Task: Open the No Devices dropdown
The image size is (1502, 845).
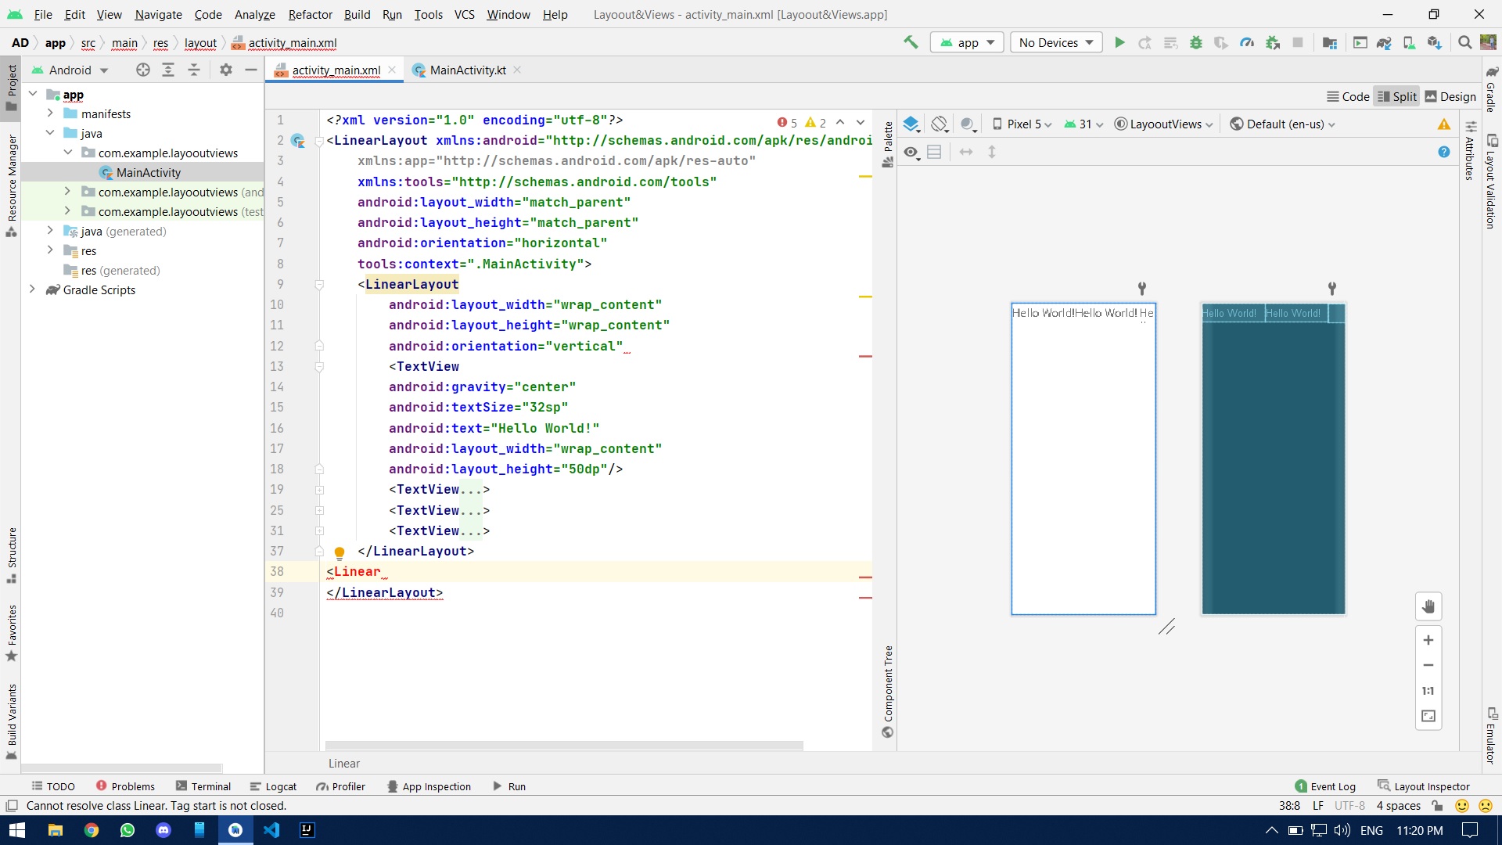Action: tap(1055, 42)
